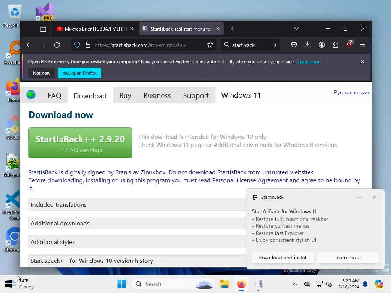Click the pinned app icon right of Firefox
391x293 pixels.
[x=258, y=284]
